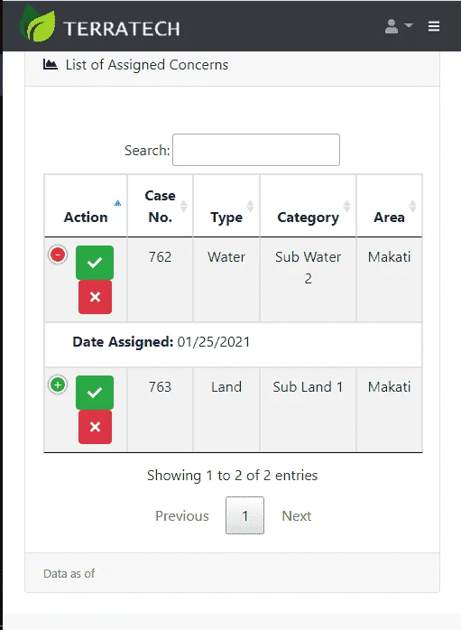Click the Land type cell
This screenshot has height=630, width=461.
(x=226, y=410)
